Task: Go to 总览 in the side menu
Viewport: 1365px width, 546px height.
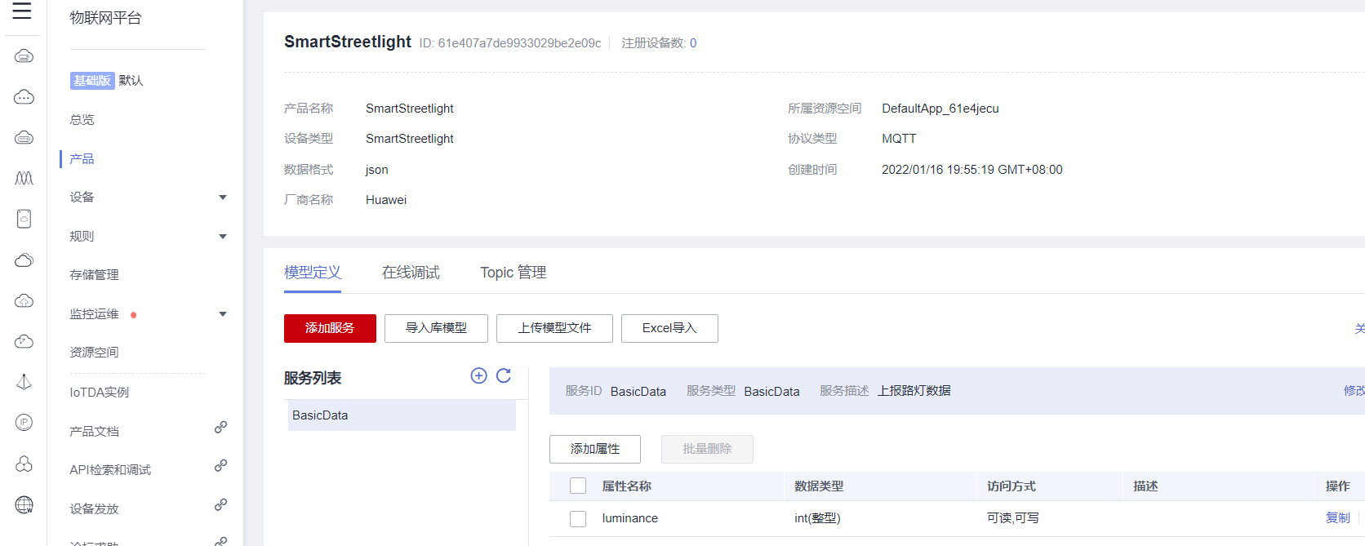Action: (x=82, y=120)
